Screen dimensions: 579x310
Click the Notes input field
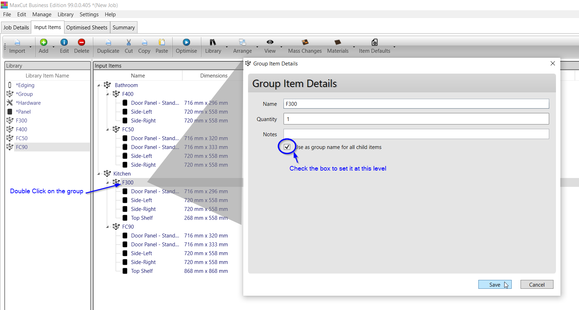pos(416,134)
